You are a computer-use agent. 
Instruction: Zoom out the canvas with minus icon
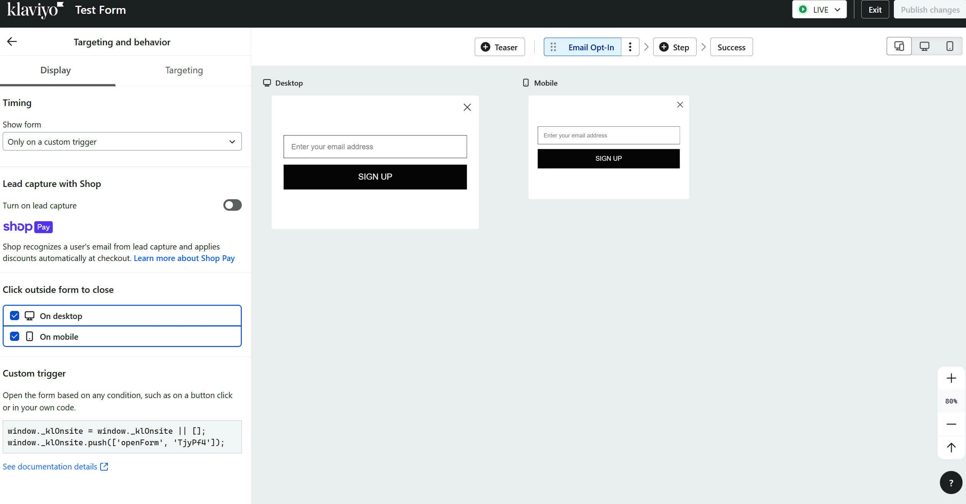[x=951, y=424]
